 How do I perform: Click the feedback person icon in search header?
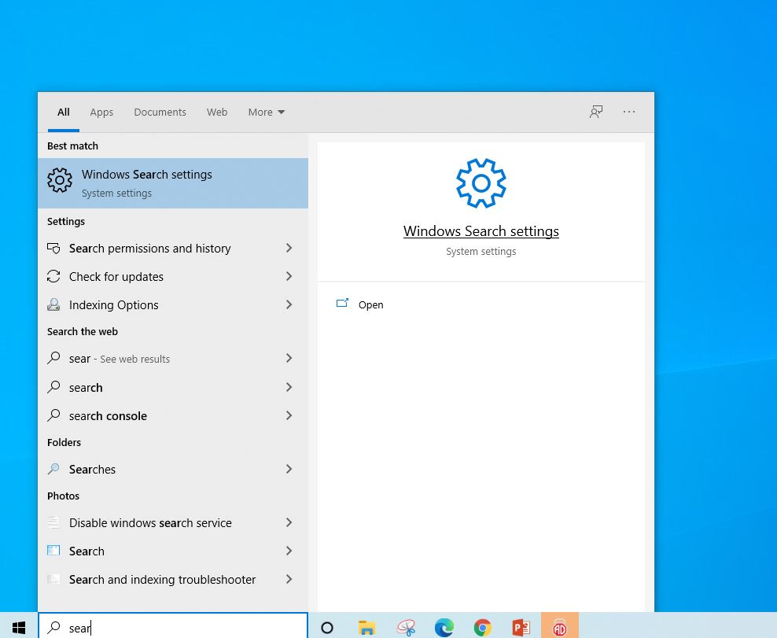coord(596,112)
